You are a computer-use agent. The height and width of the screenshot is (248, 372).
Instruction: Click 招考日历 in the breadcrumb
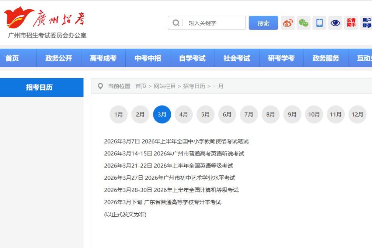click(x=194, y=86)
